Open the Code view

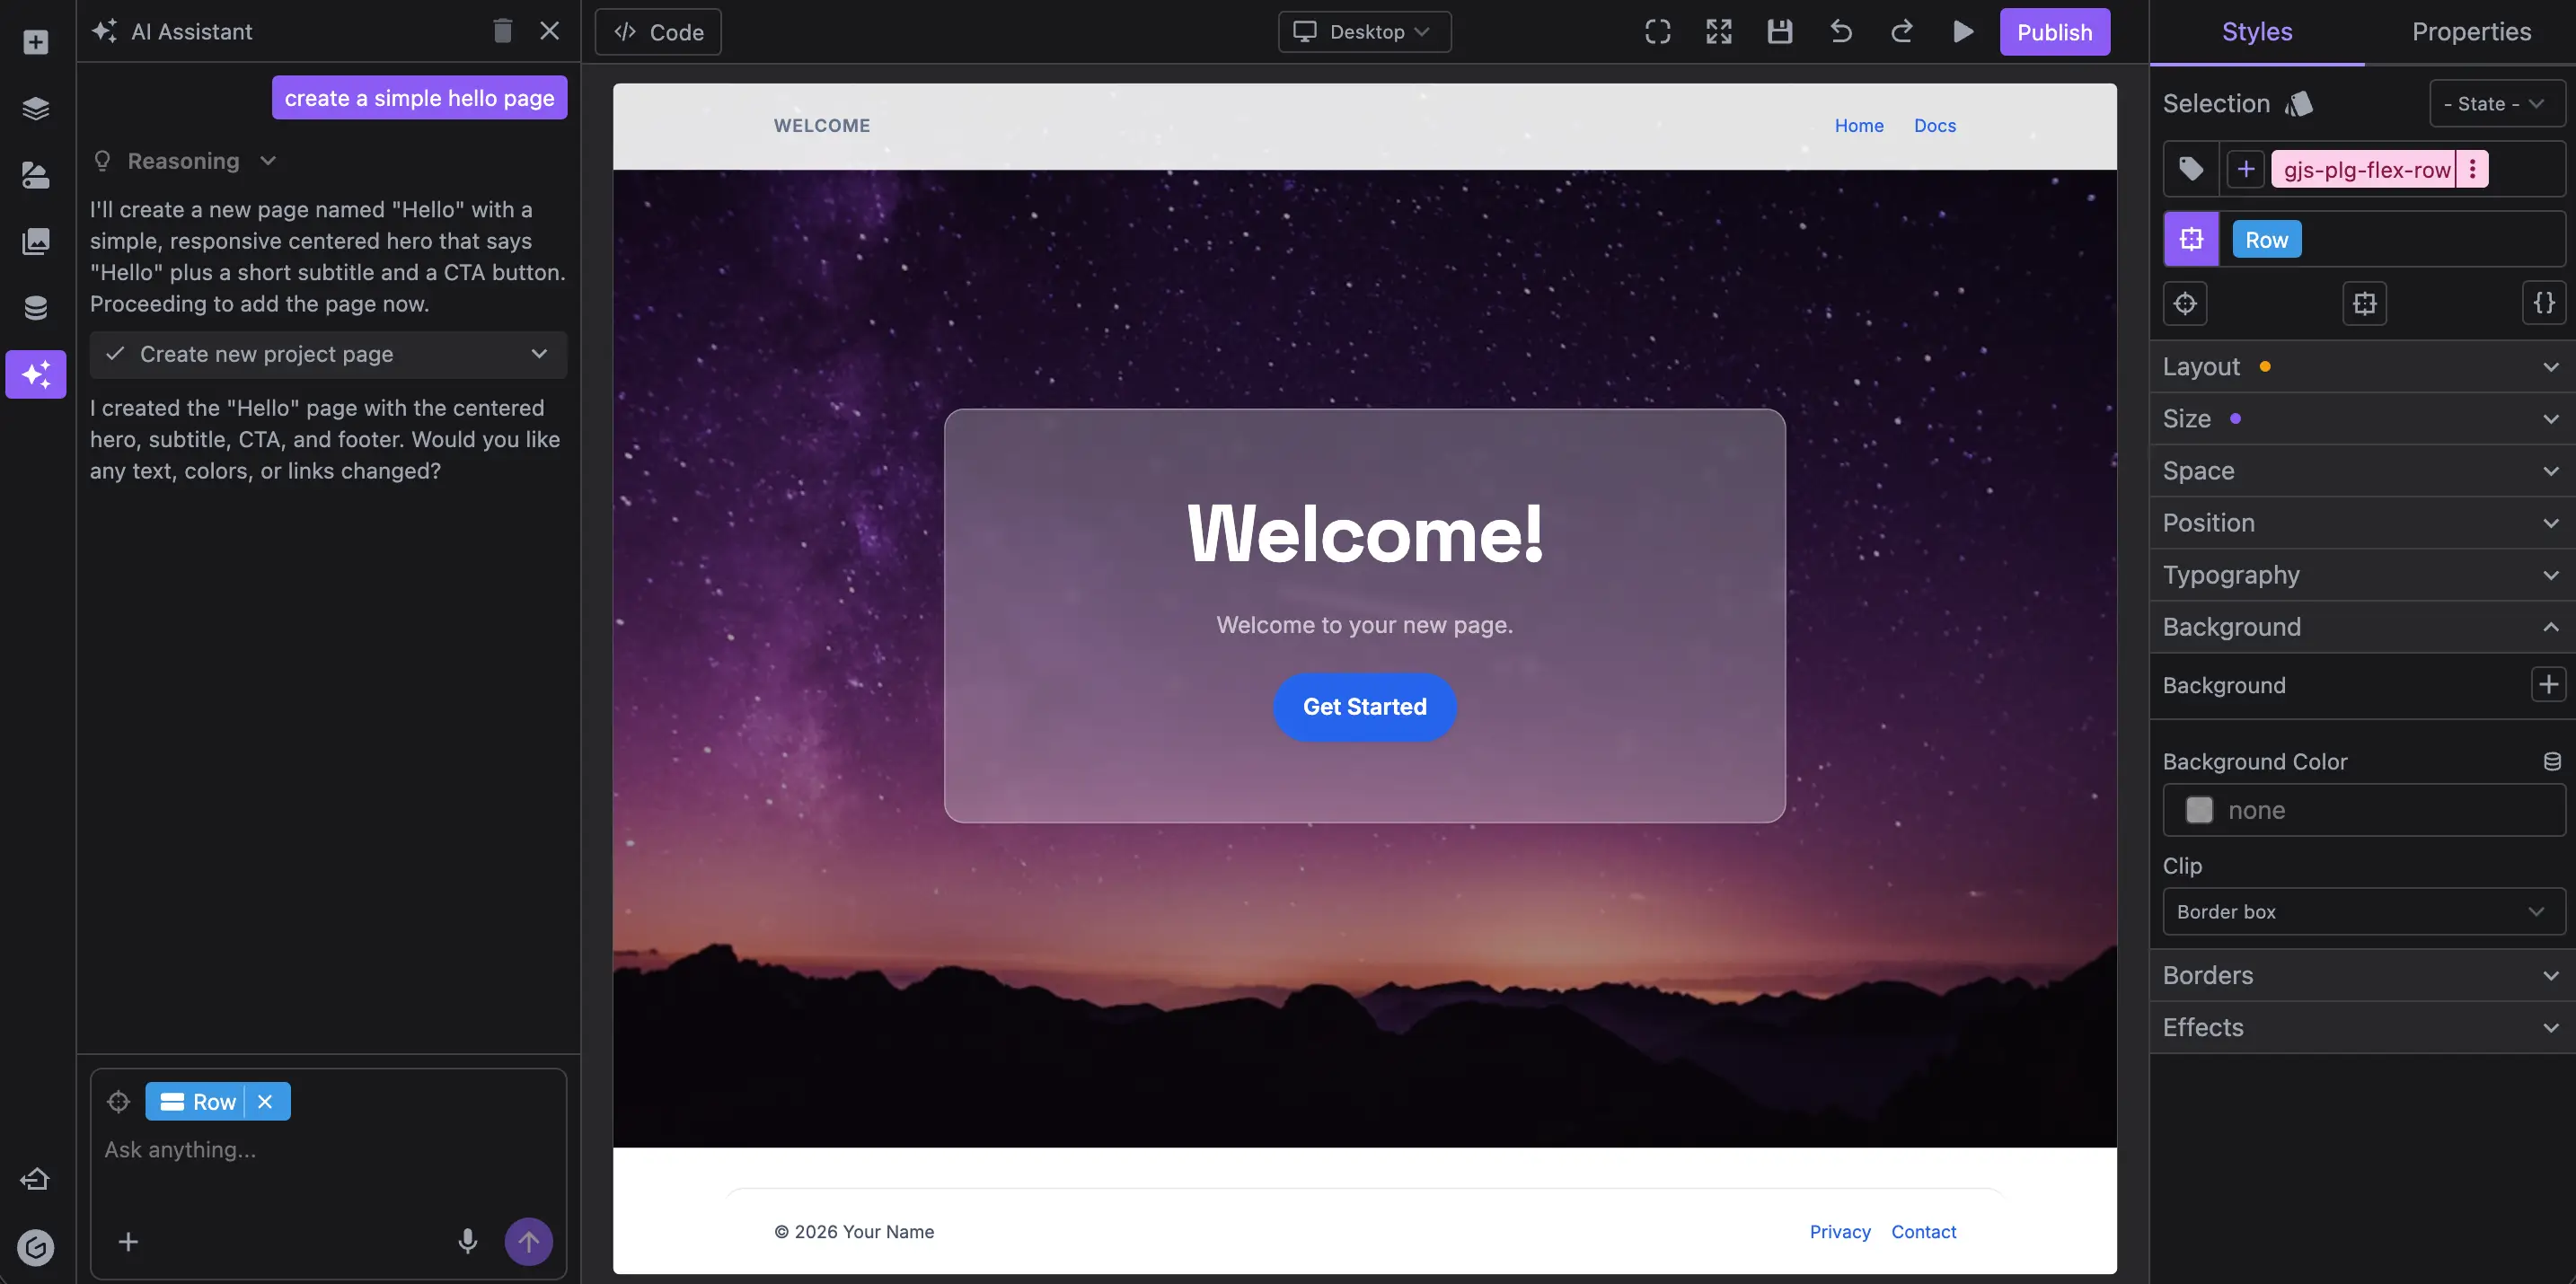pyautogui.click(x=657, y=31)
